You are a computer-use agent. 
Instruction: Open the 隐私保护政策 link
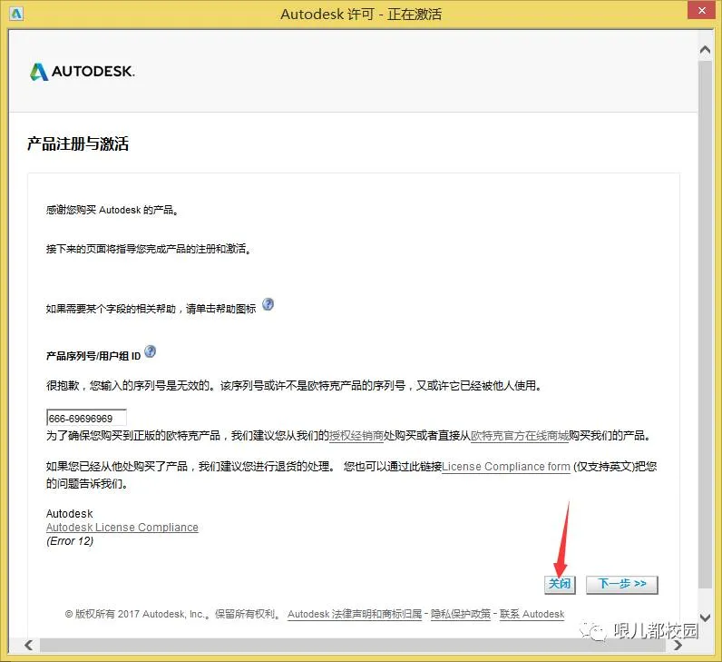point(461,614)
